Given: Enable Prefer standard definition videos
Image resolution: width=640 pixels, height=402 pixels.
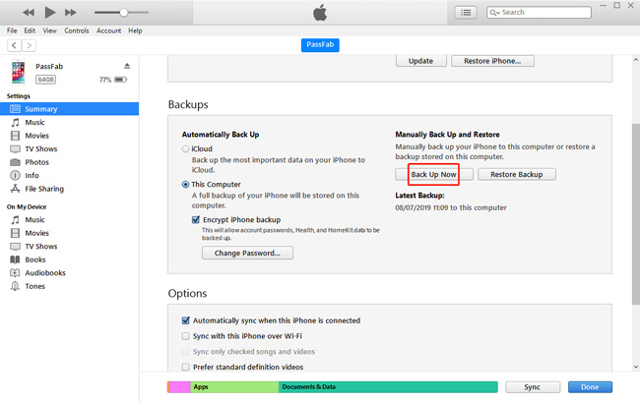Looking at the screenshot, I should pos(186,367).
